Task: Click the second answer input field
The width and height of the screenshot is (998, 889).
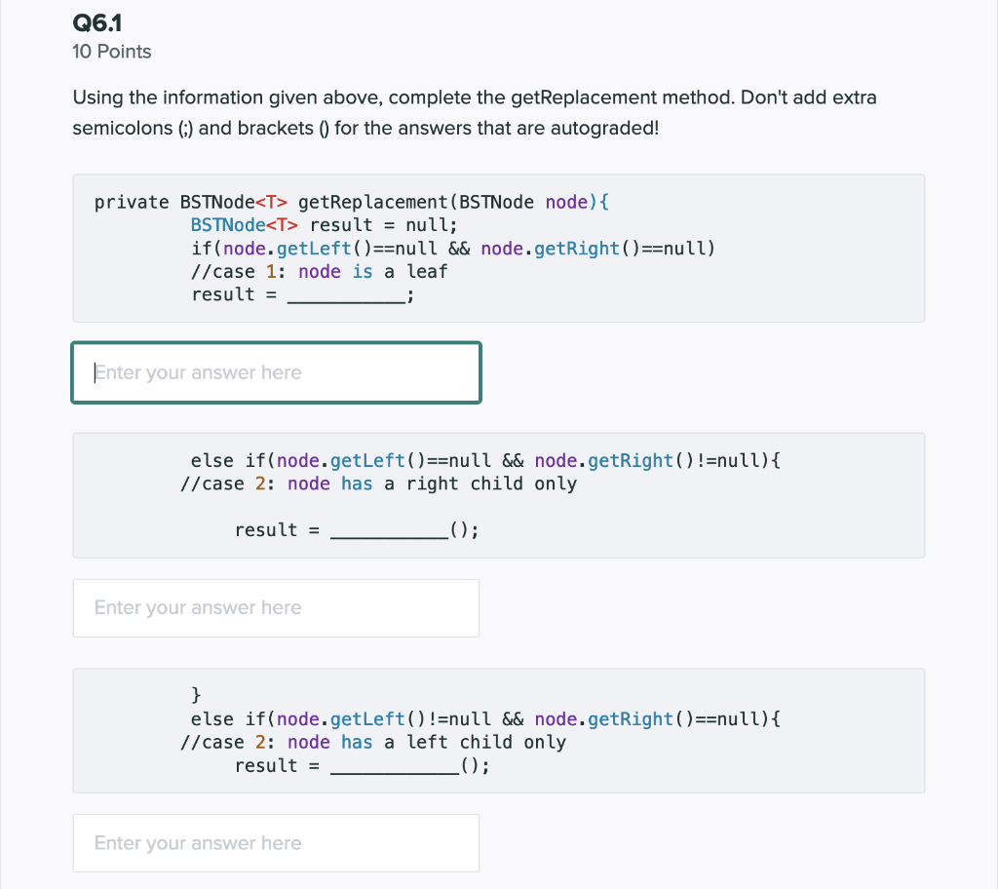Action: tap(276, 607)
